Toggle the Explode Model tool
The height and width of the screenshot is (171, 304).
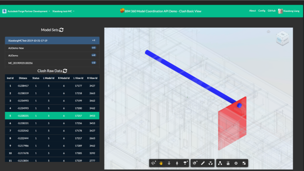tap(211, 163)
